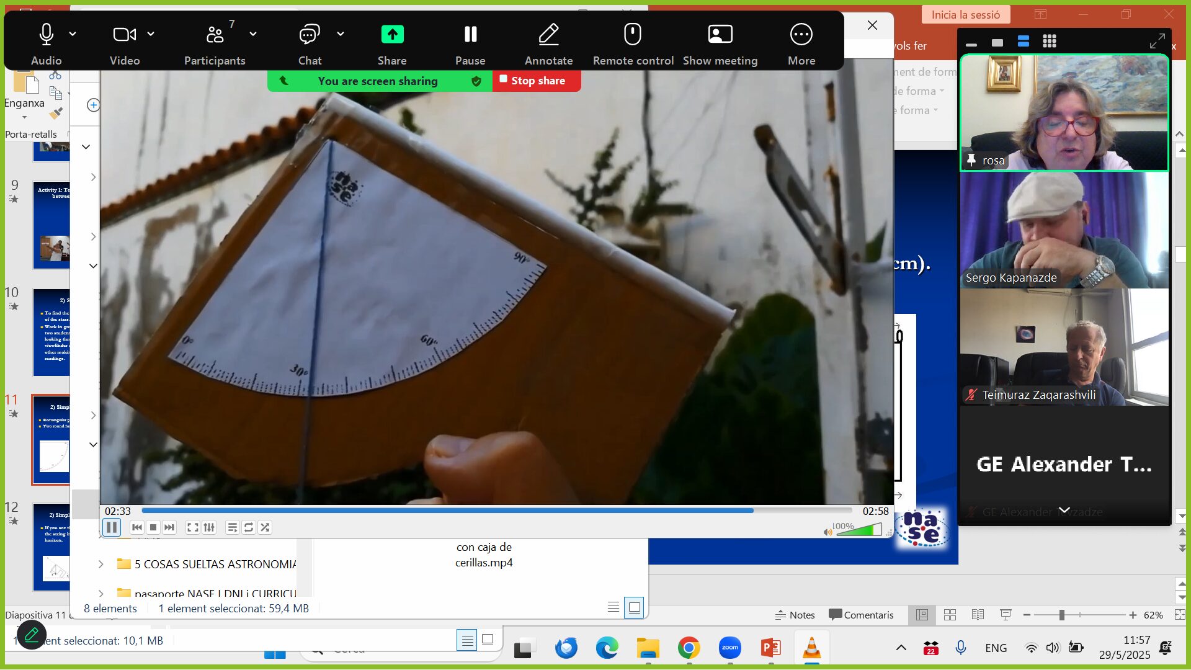Screen dimensions: 1191x670
Task: Zoom in with the plus button
Action: click(1133, 615)
